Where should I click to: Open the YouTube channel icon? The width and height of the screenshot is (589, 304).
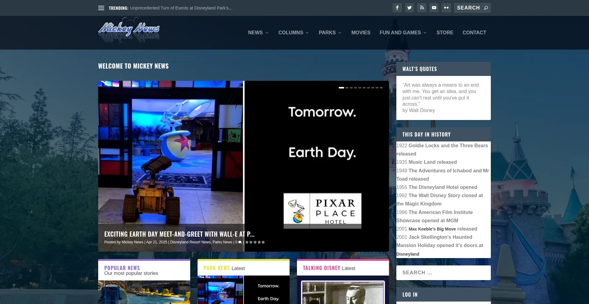[x=434, y=8]
